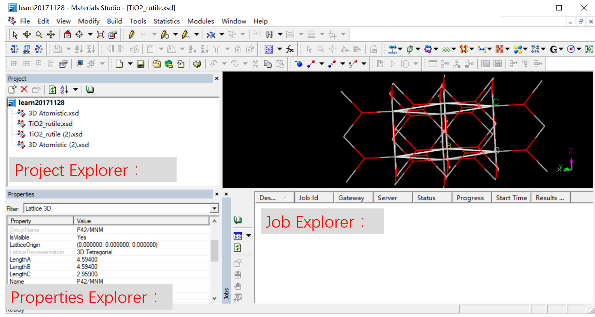This screenshot has width=595, height=317.
Task: Click the LengthC value 2.95900
Action: pos(87,274)
